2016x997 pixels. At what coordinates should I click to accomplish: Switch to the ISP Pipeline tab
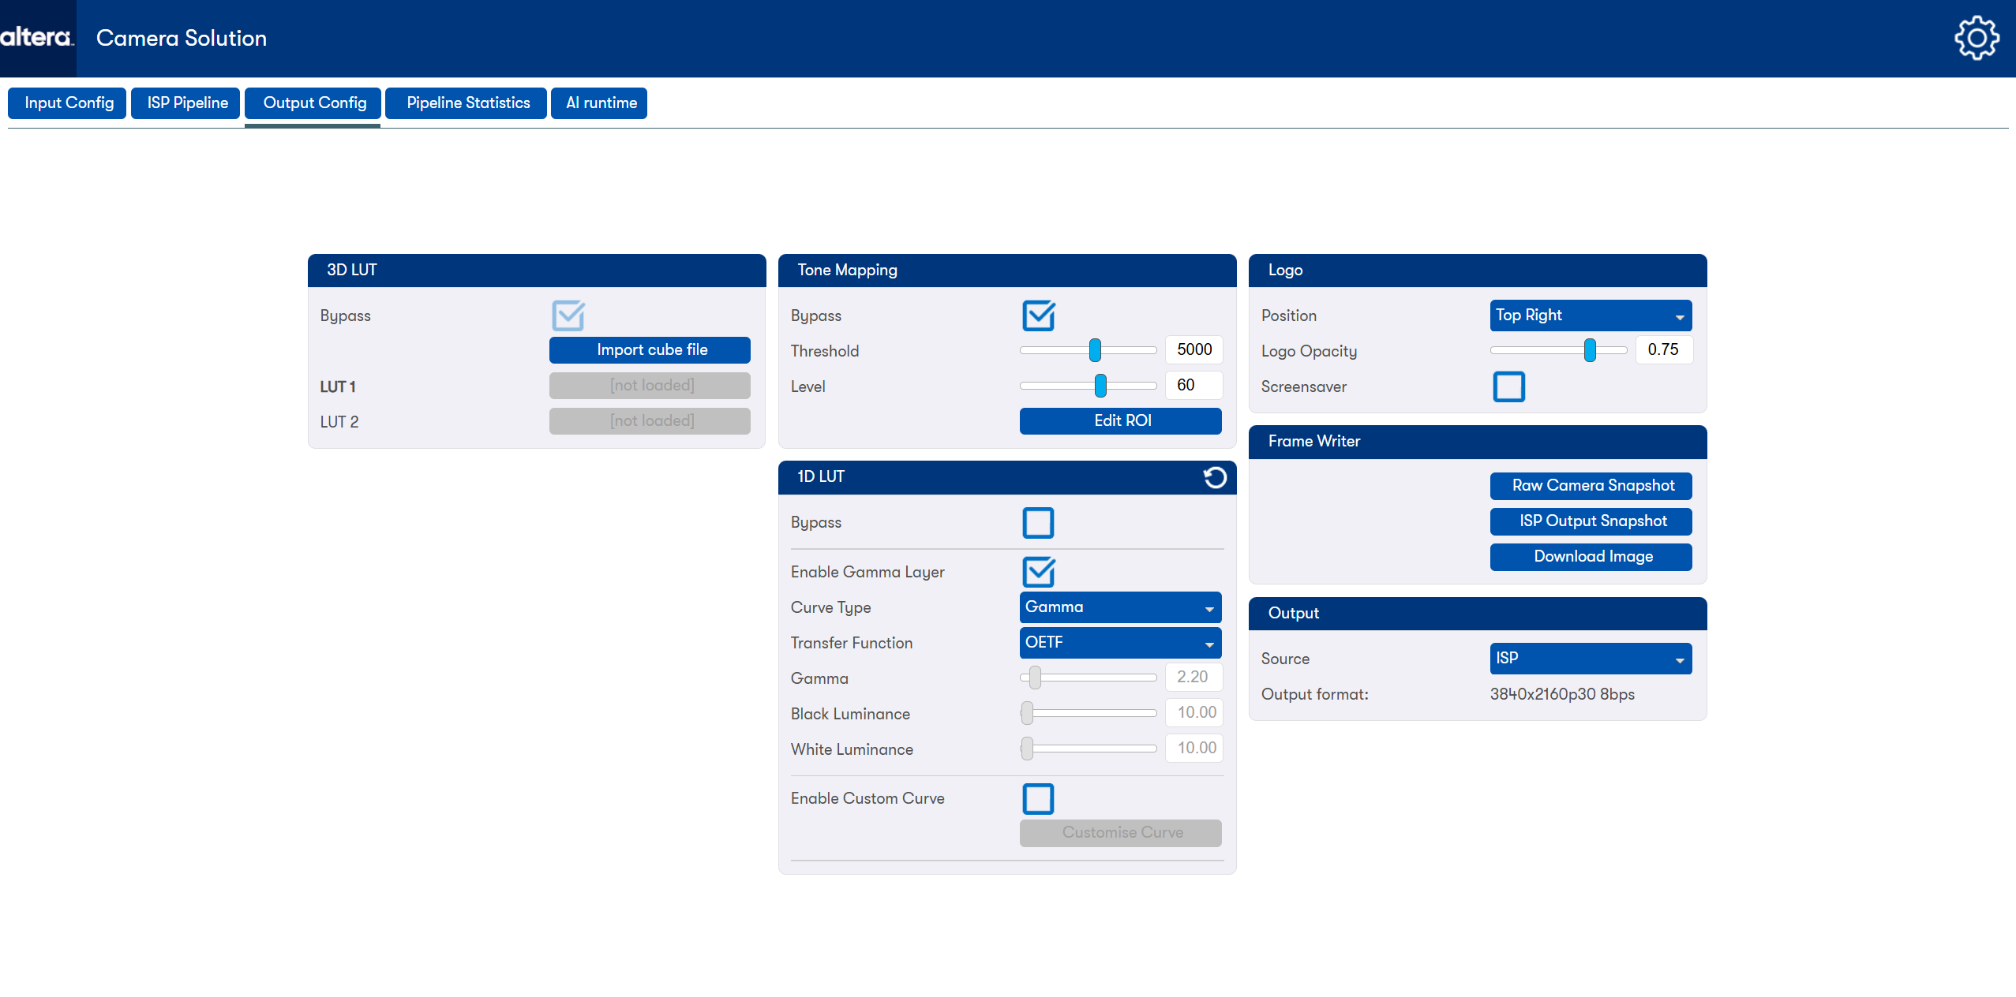pyautogui.click(x=187, y=103)
